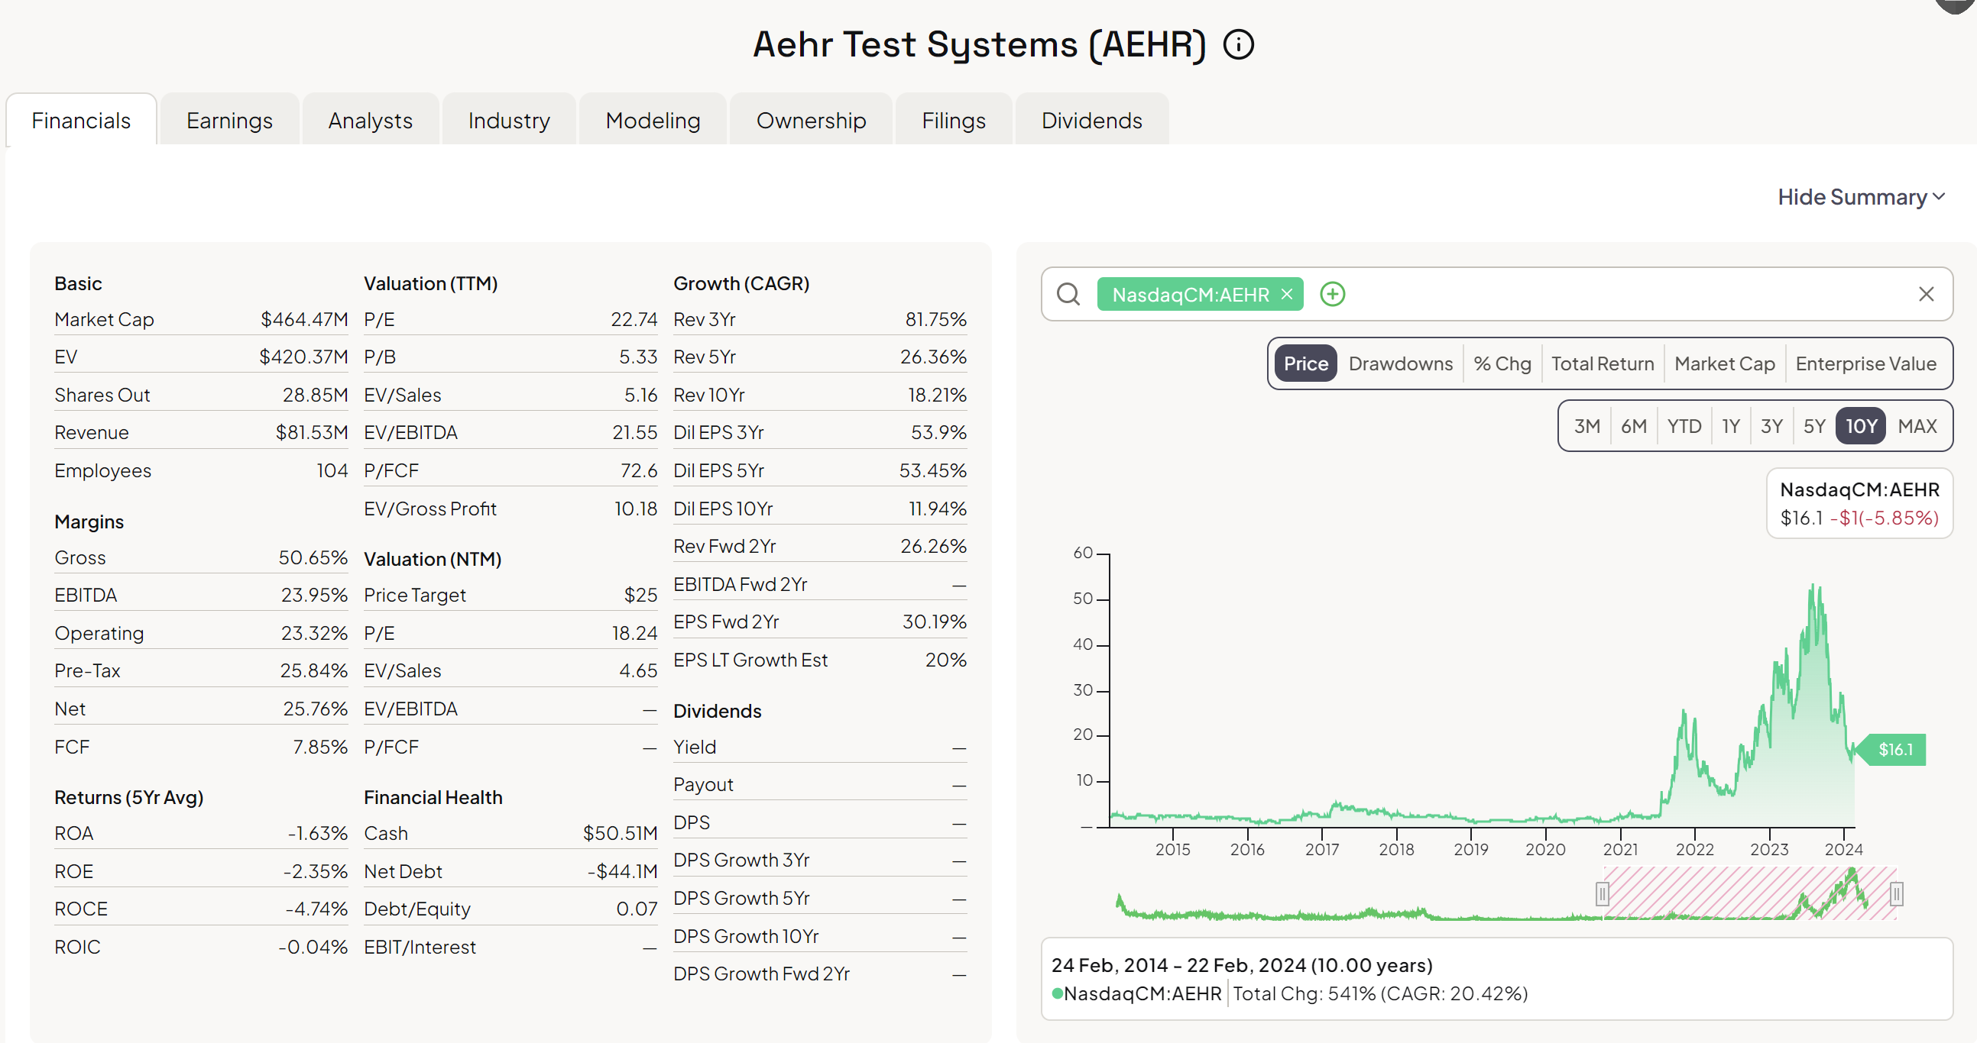Click inside the ticker search input field

pyautogui.click(x=1612, y=294)
